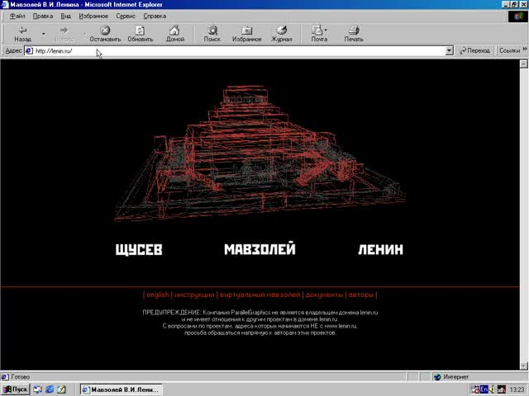The image size is (529, 396).
Task: Click inside the address URL field
Action: (x=240, y=50)
